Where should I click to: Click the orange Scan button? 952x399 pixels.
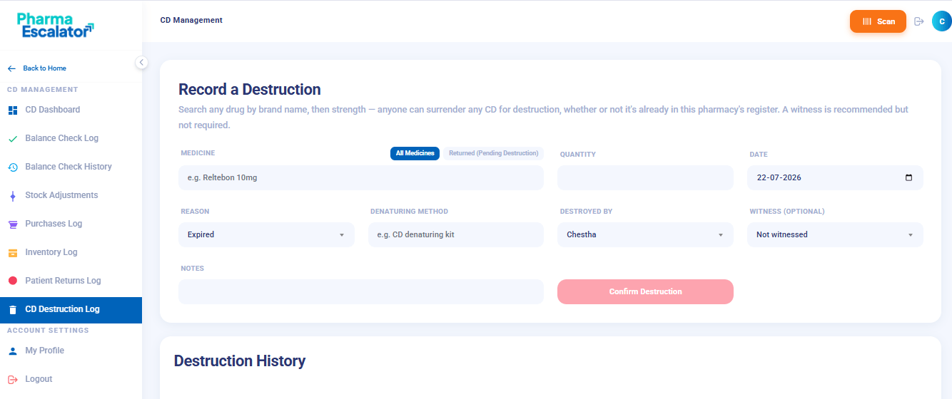pyautogui.click(x=878, y=21)
